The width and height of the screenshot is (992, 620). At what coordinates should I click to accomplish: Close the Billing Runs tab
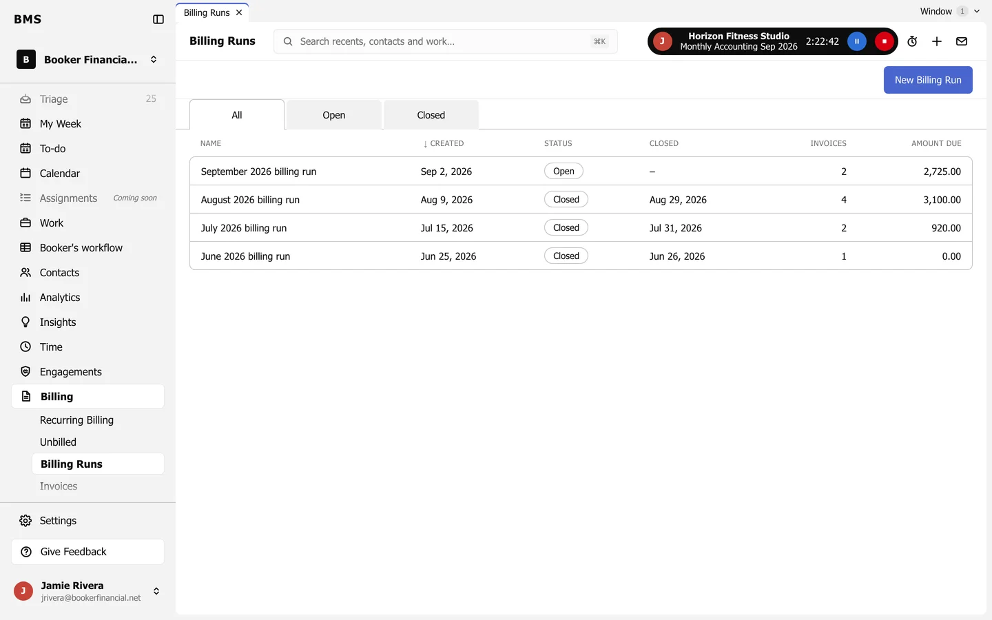(239, 12)
